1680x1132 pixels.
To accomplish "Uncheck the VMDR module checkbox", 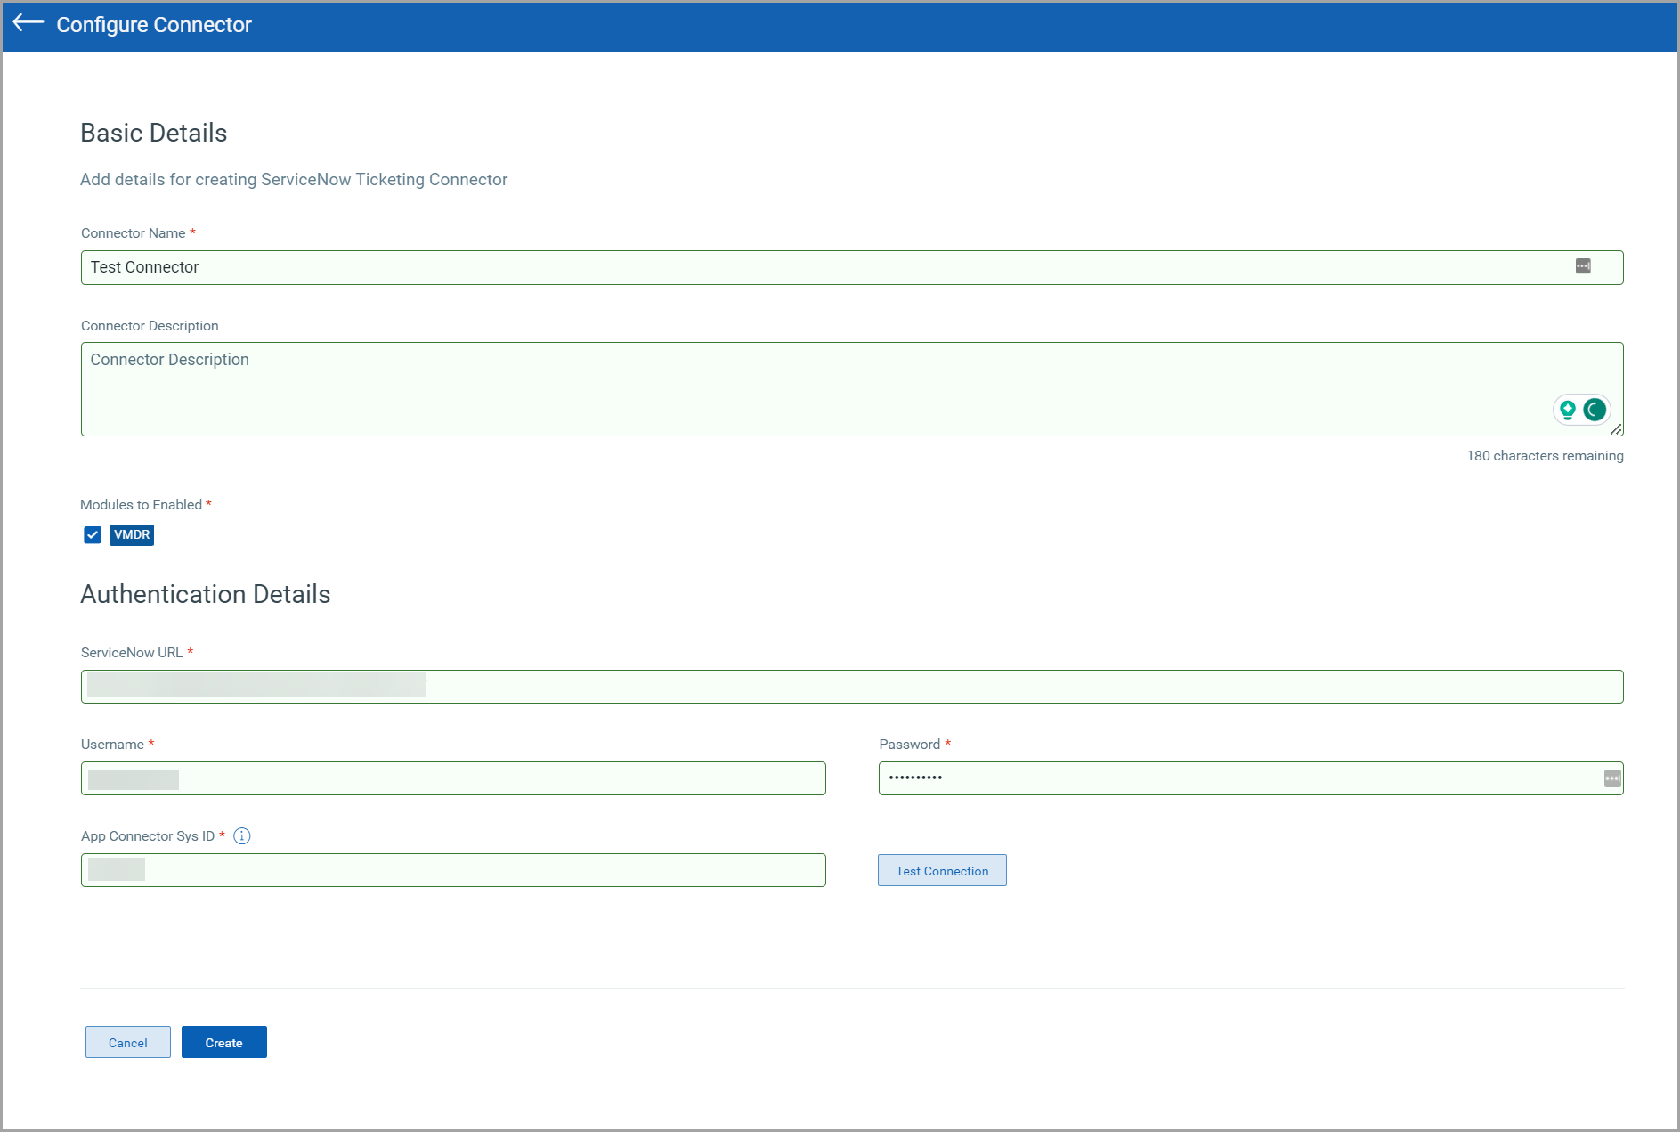I will (x=93, y=535).
